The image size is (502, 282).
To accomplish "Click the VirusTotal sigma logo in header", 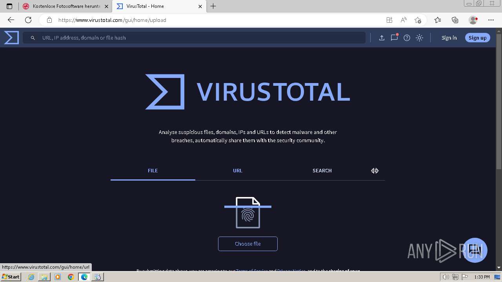I will (x=11, y=38).
